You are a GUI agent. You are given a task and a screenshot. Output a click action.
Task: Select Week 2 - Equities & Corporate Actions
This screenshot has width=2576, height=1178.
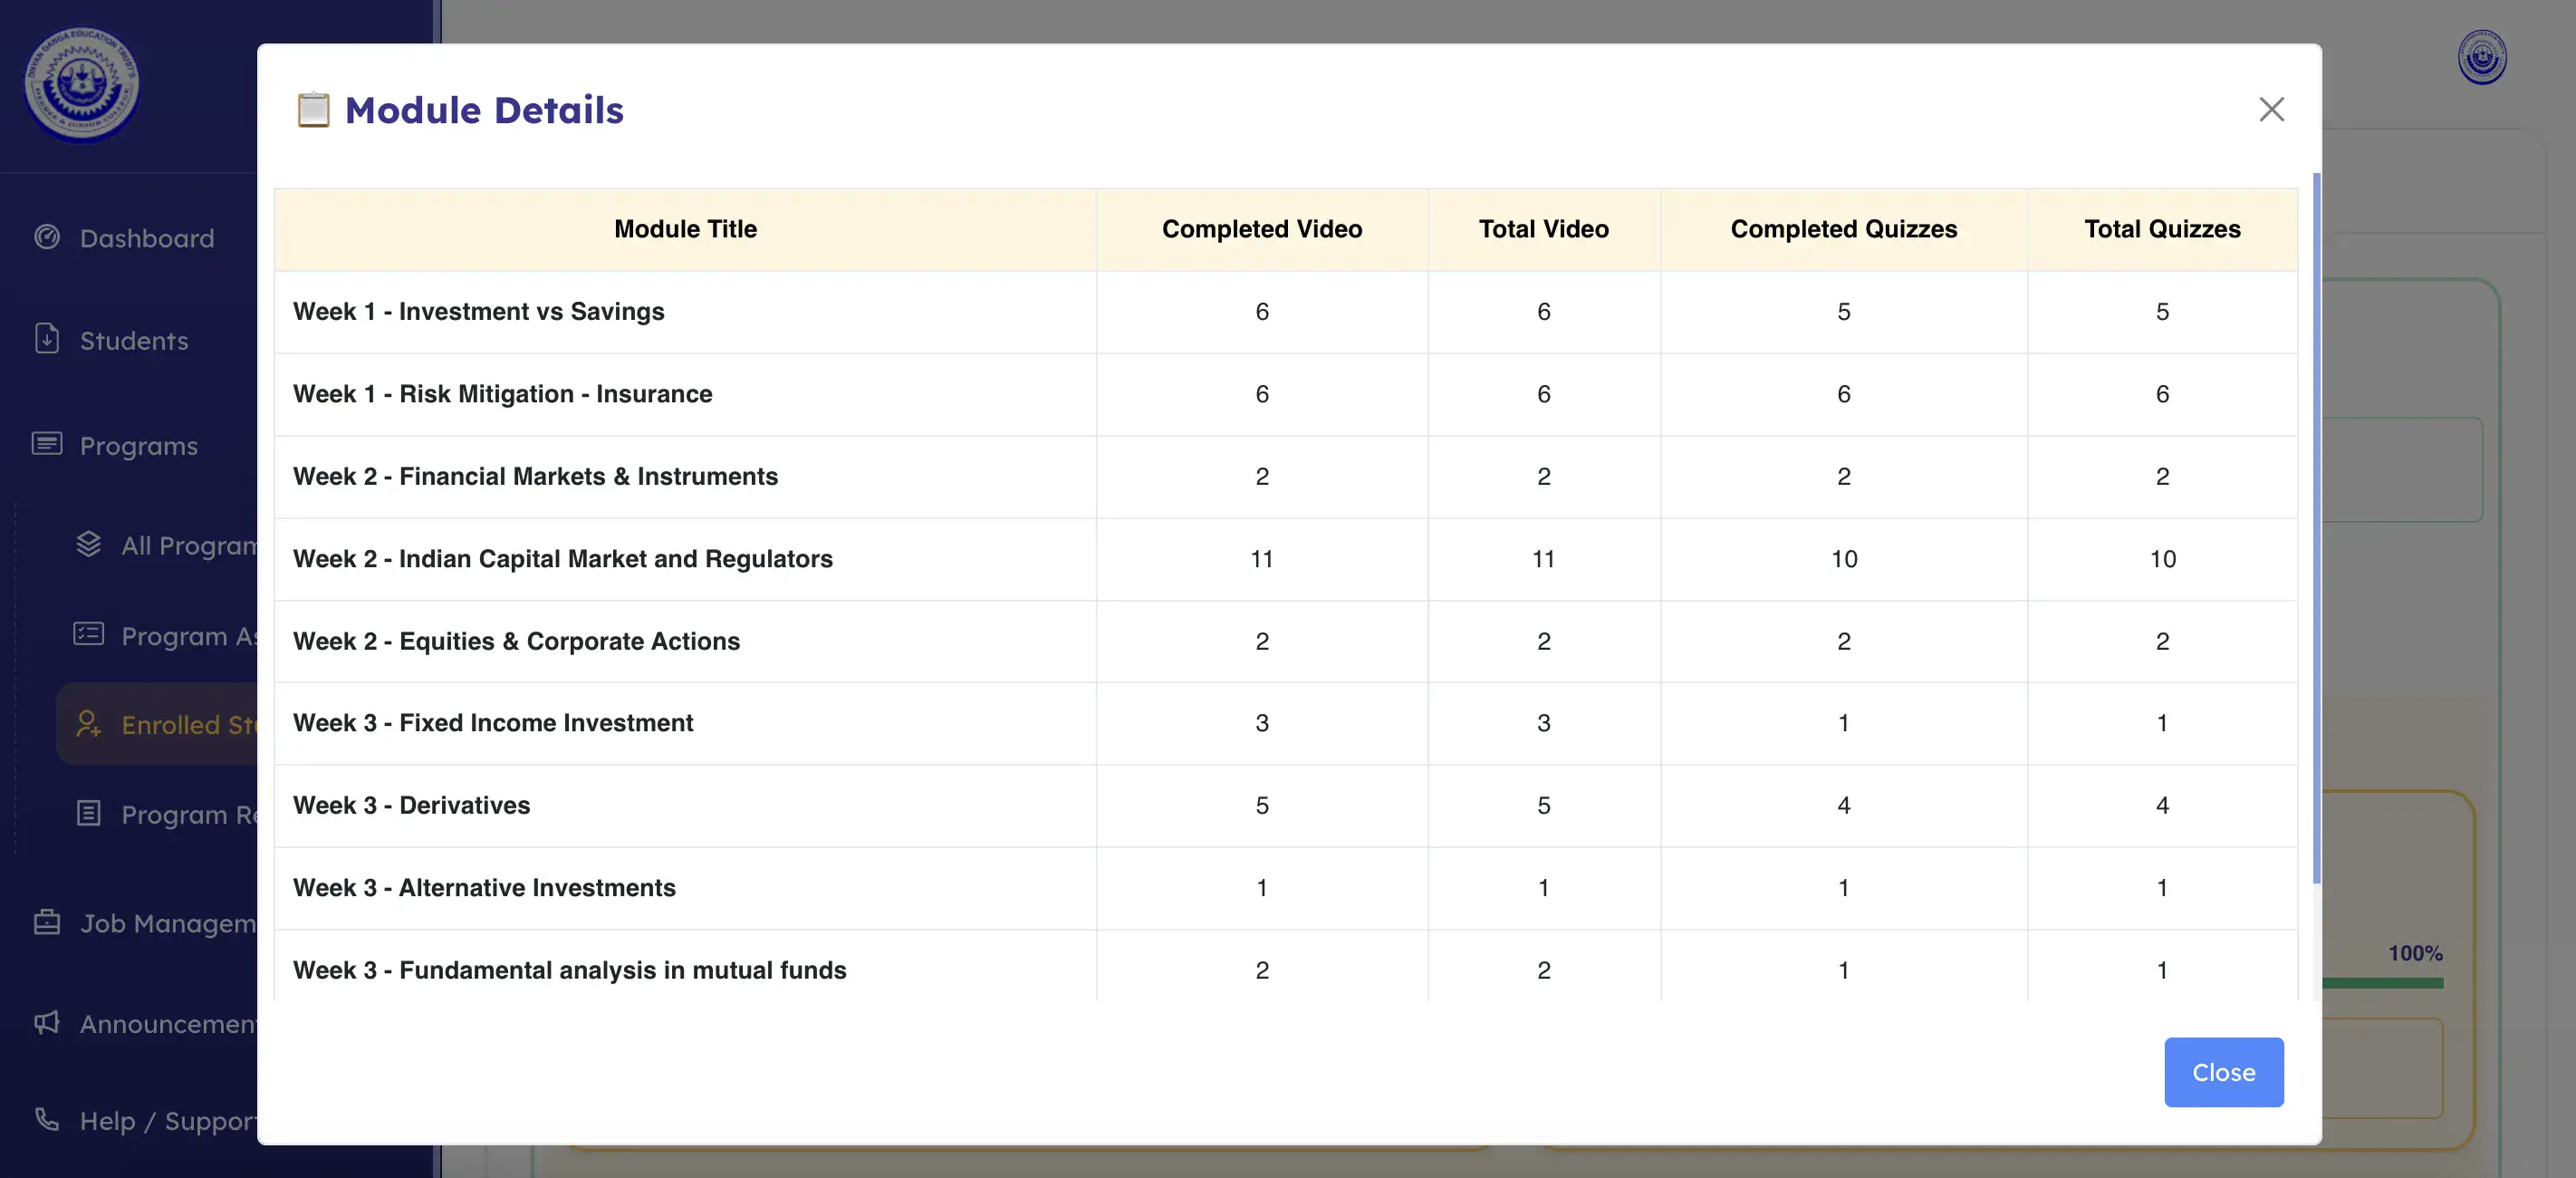(1286, 642)
